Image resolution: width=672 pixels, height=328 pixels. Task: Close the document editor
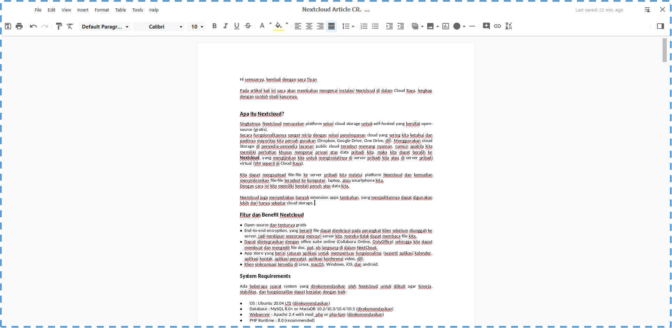(663, 10)
